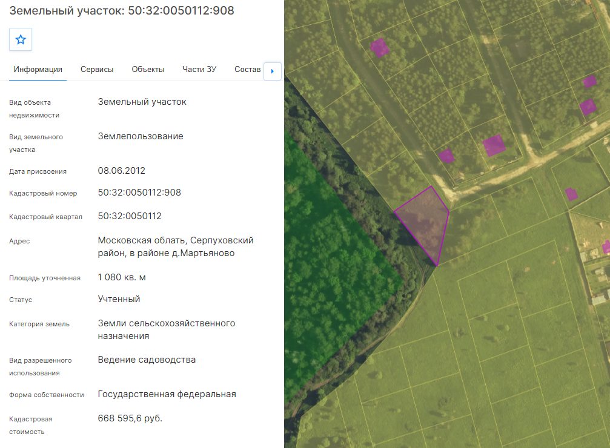Click the Кадастровый квартал label
This screenshot has height=448, width=610.
pyautogui.click(x=45, y=217)
